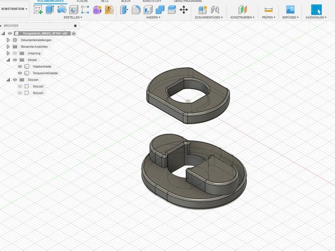Click the TorqueArmOutside body icon

tap(27, 73)
